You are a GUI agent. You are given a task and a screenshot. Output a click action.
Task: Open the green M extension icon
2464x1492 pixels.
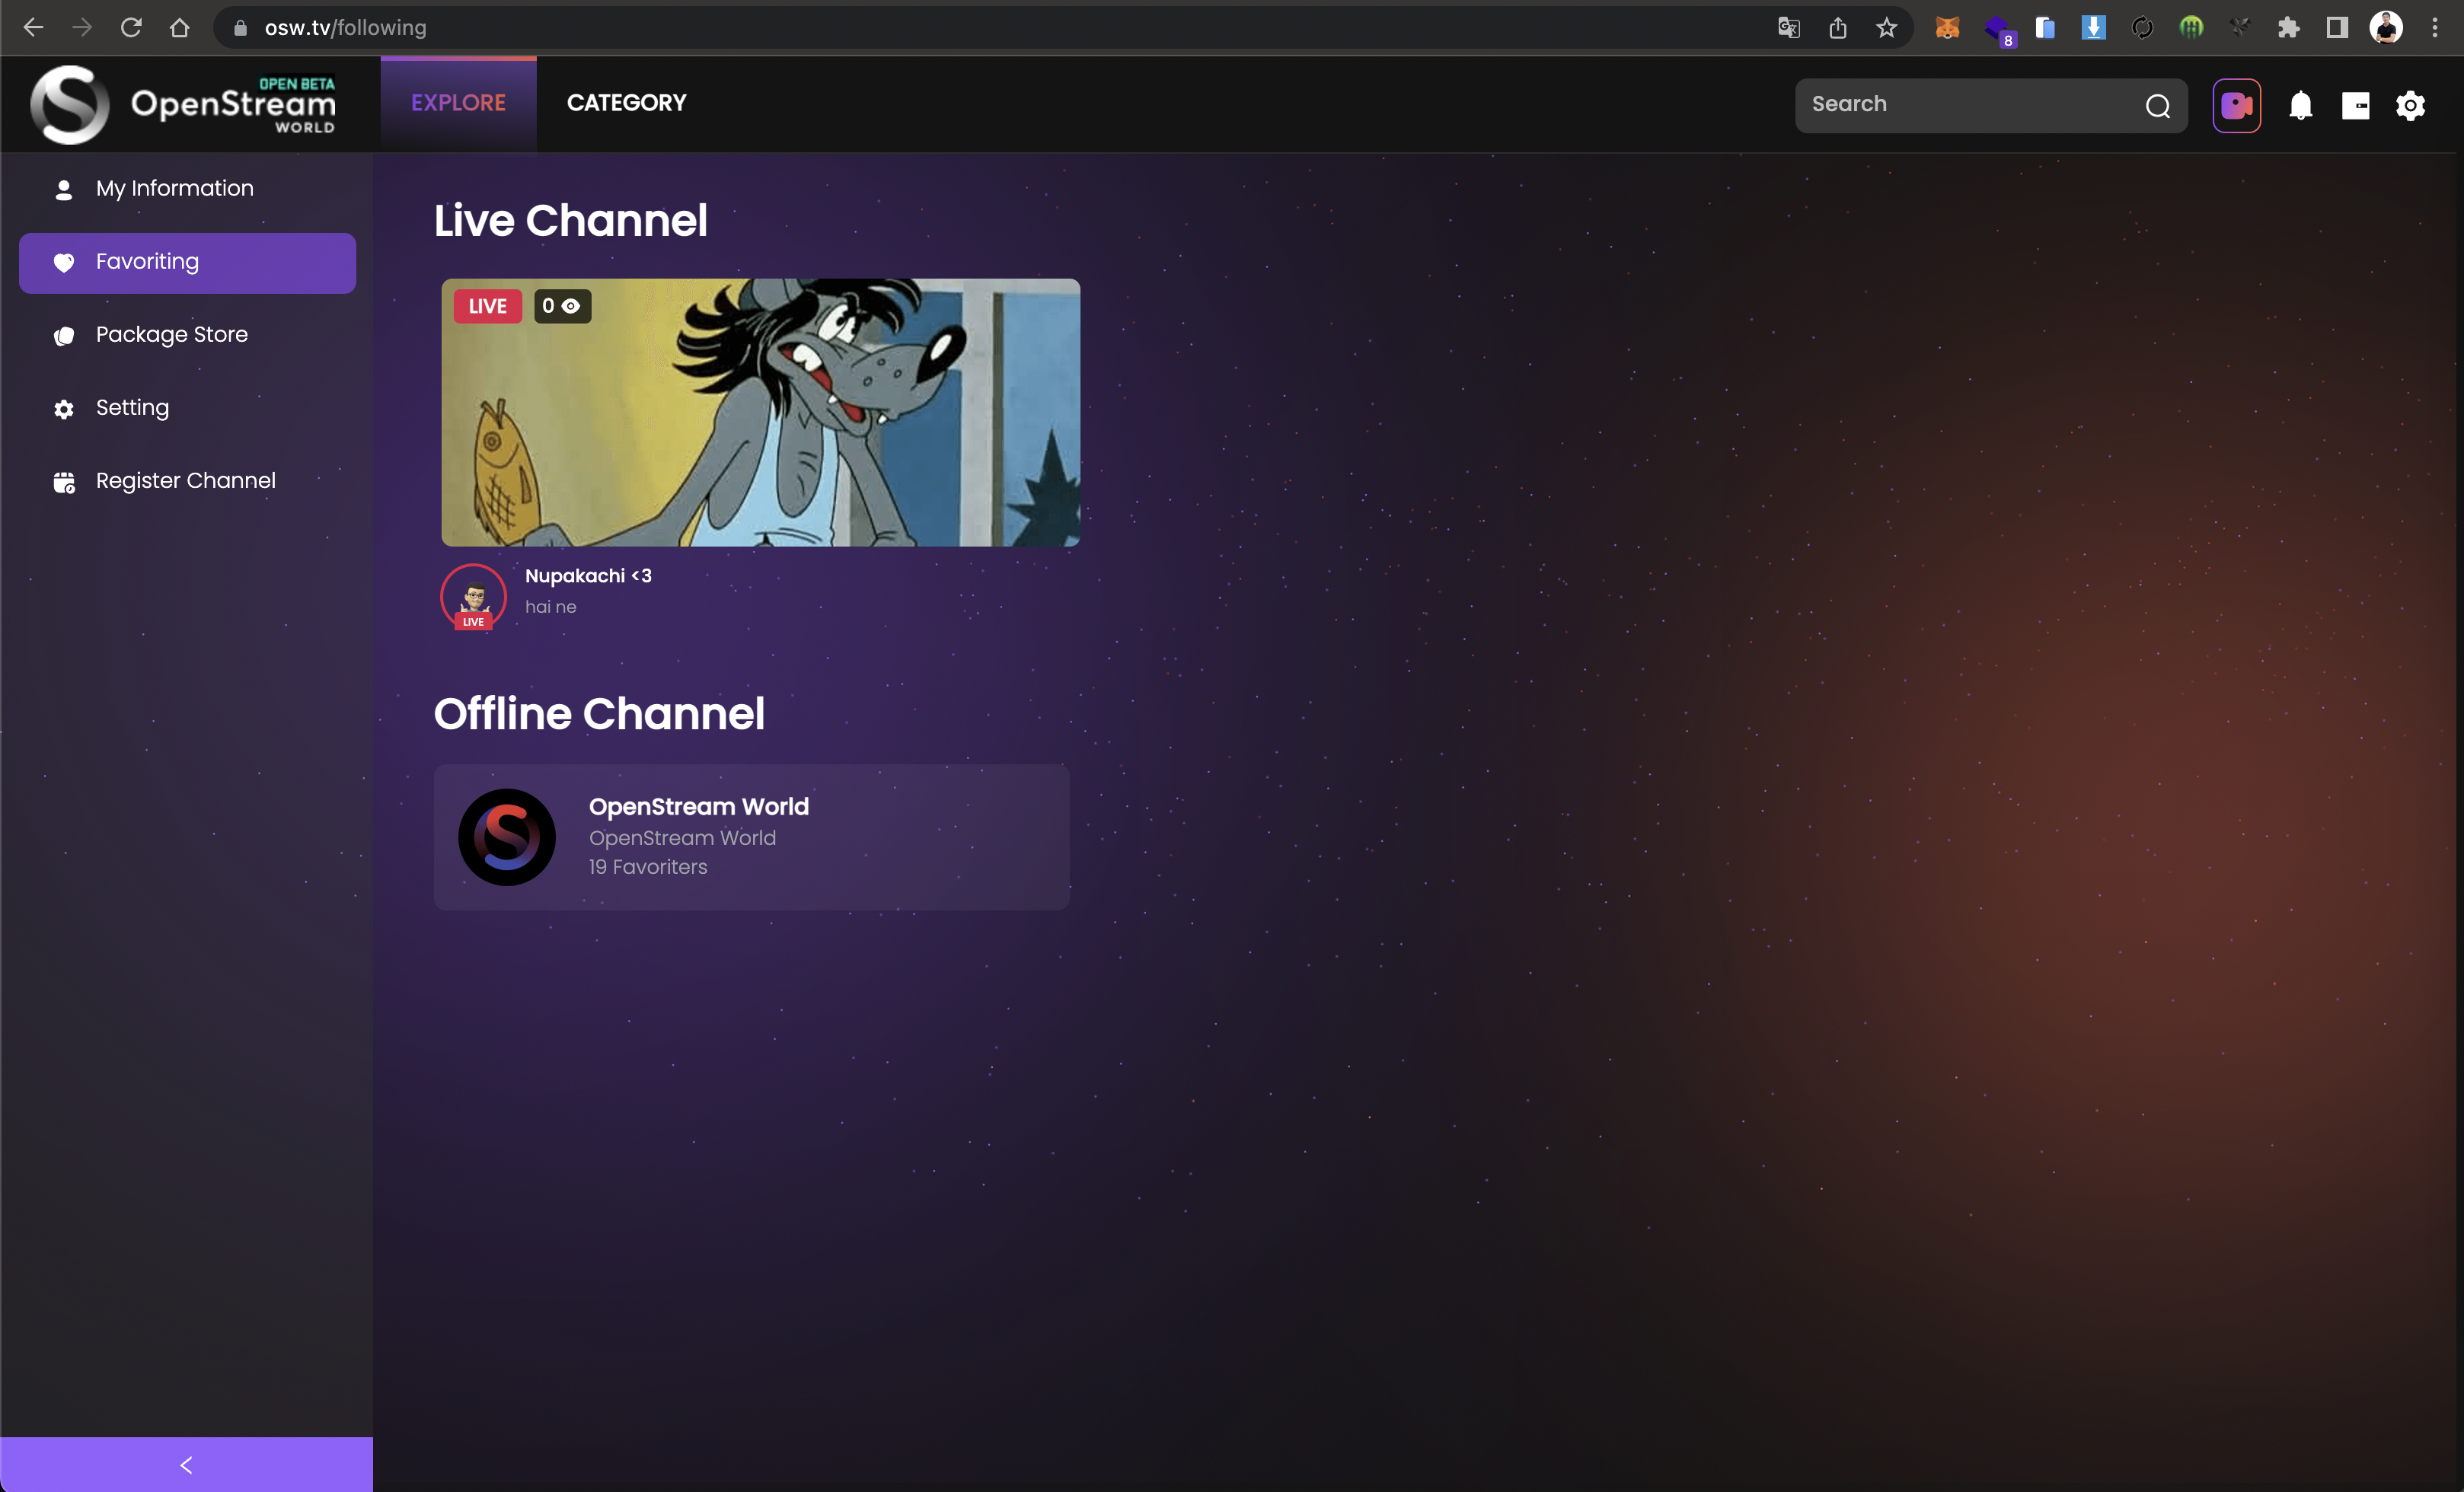pos(2191,28)
